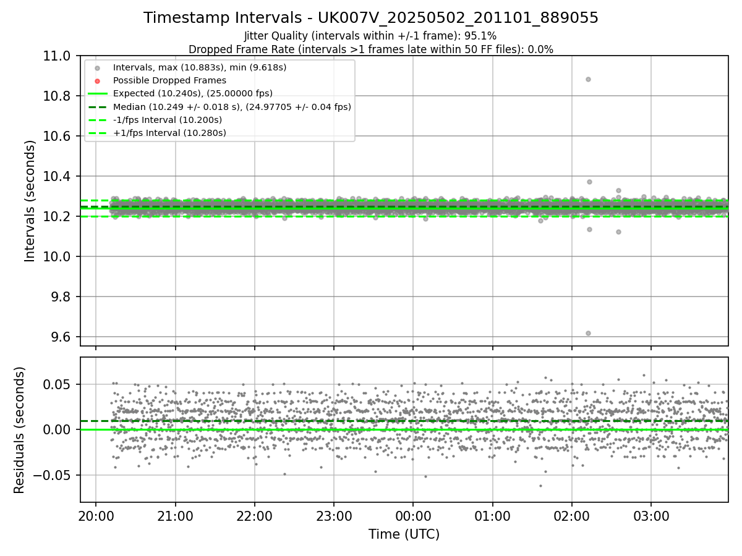742x556 pixels.
Task: Select the Dropped Frame Rate 0.0% subtitle
Action: coord(371,49)
